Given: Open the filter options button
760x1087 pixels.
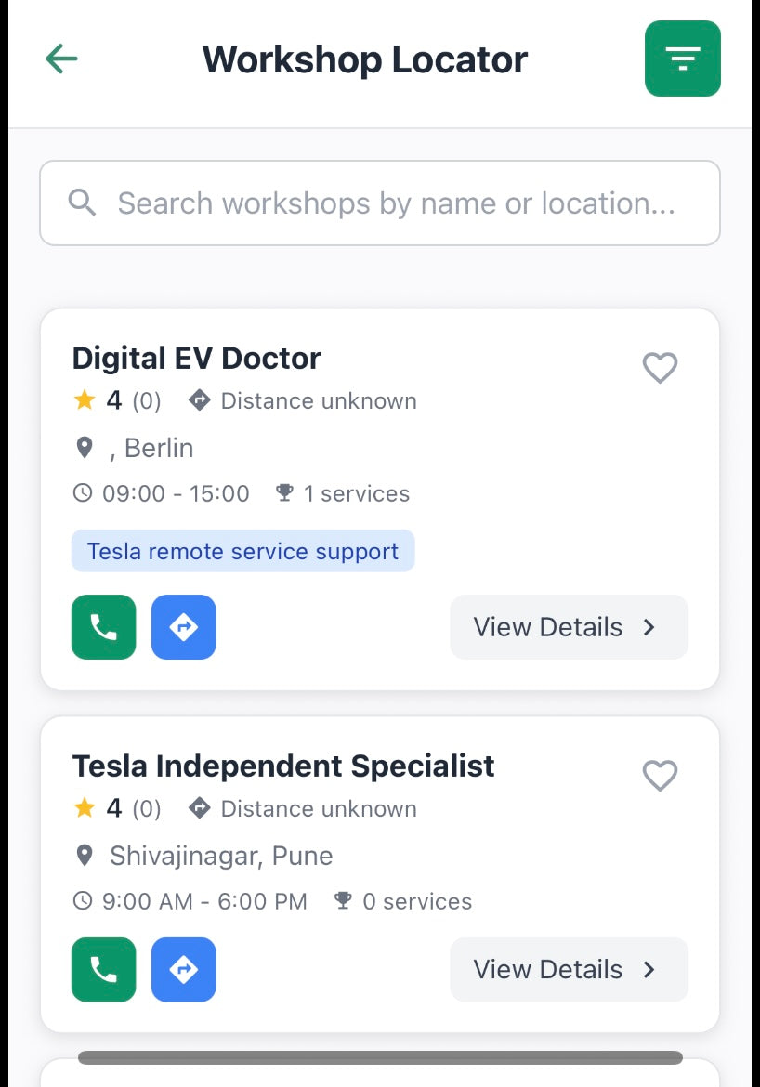Looking at the screenshot, I should click(682, 59).
